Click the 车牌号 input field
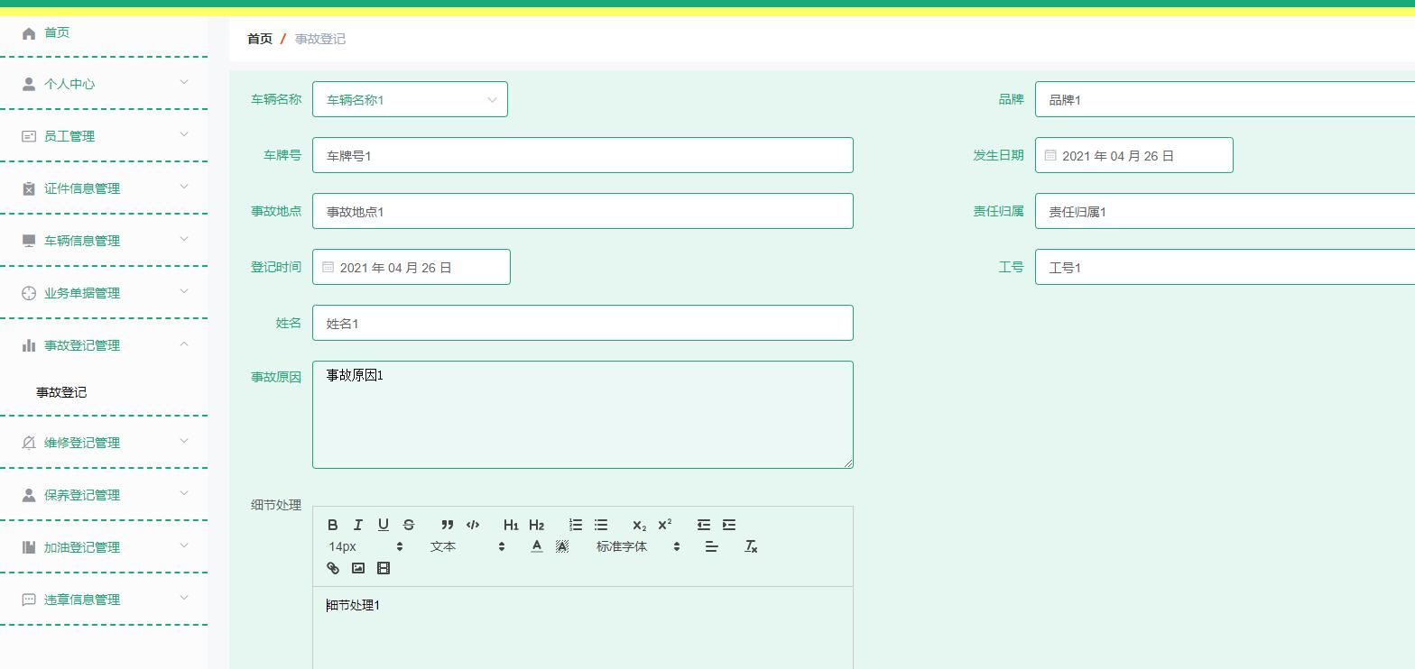The image size is (1415, 669). [582, 155]
